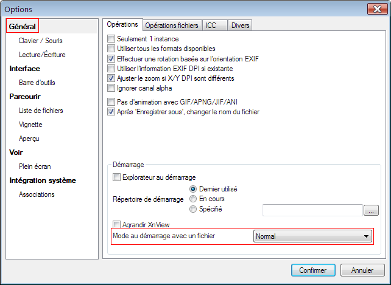The height and width of the screenshot is (285, 391).
Task: Uncheck 'Effectuer une rotation basée sur l'orientation EXIF'
Action: [x=111, y=59]
